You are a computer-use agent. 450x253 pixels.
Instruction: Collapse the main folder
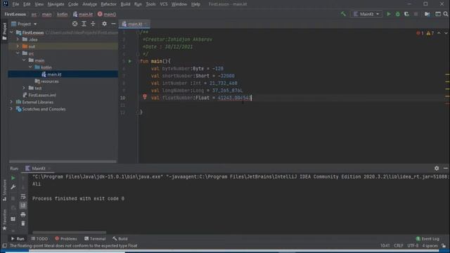24,60
